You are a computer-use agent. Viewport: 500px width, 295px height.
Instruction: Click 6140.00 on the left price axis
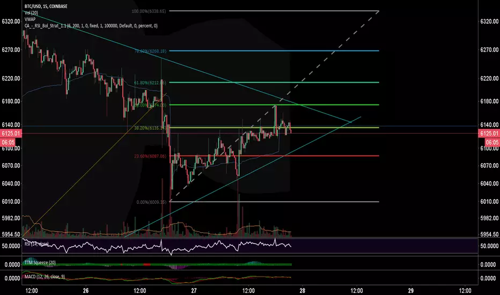(11, 124)
